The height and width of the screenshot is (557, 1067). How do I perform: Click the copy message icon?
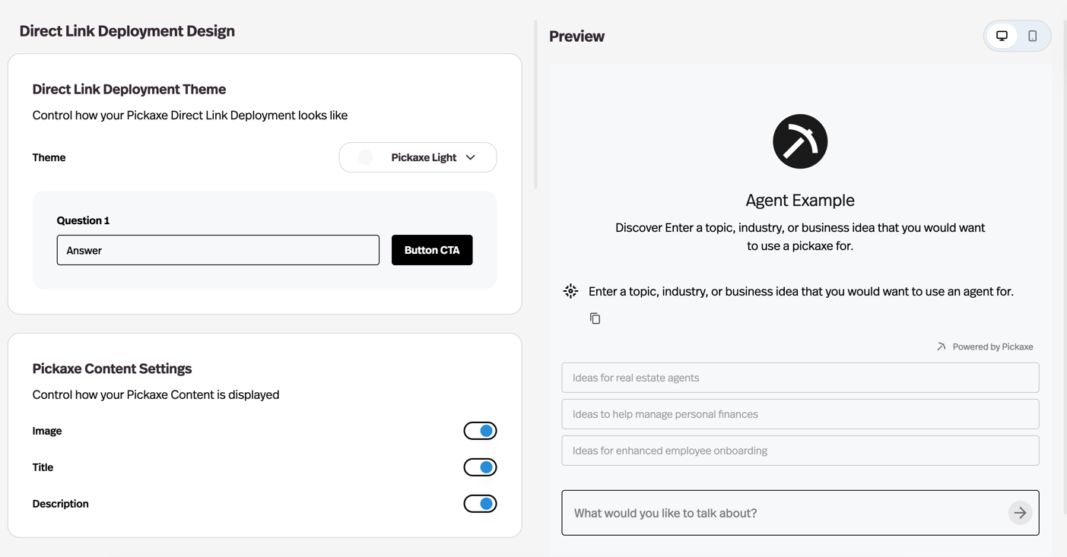(x=595, y=318)
